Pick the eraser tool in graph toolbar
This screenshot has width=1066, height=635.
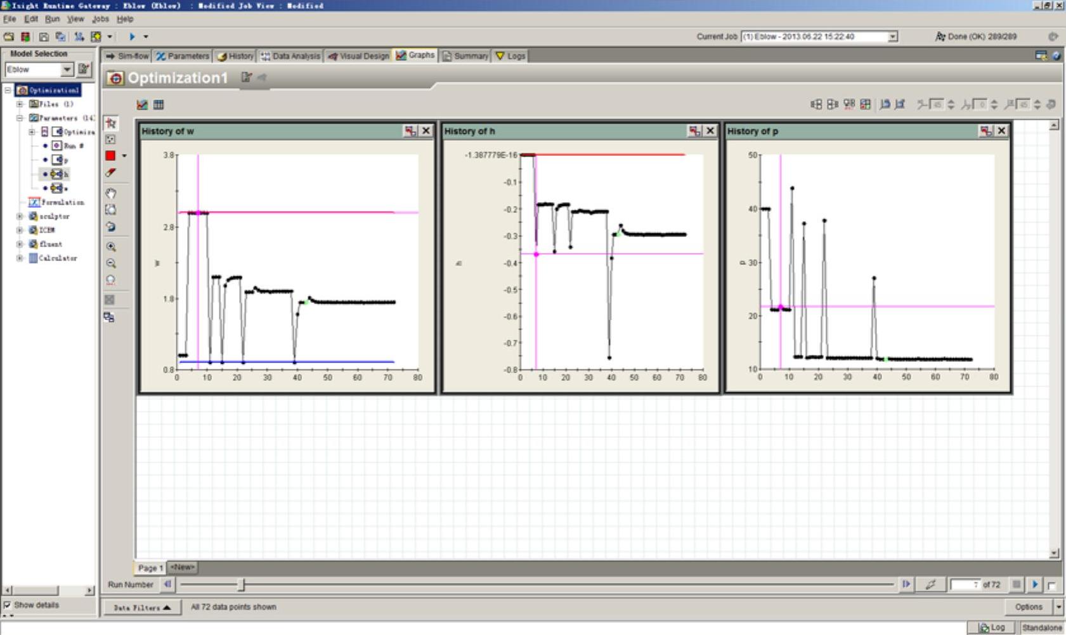pyautogui.click(x=111, y=172)
